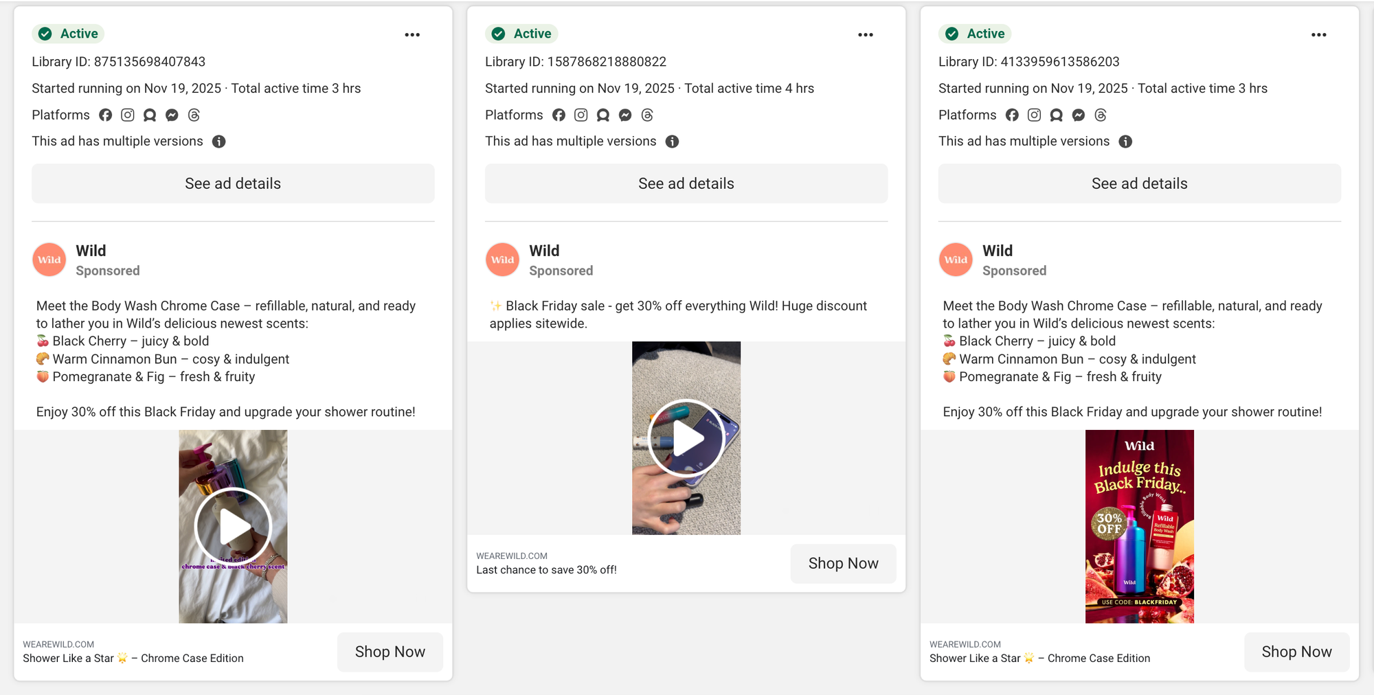Click the multiple versions info icon on third ad
1374x695 pixels.
(1125, 141)
